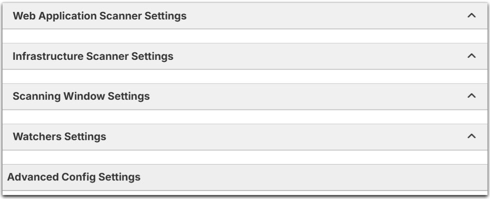
Task: Click the empty middle of the Watchers Settings header bar
Action: click(281, 137)
